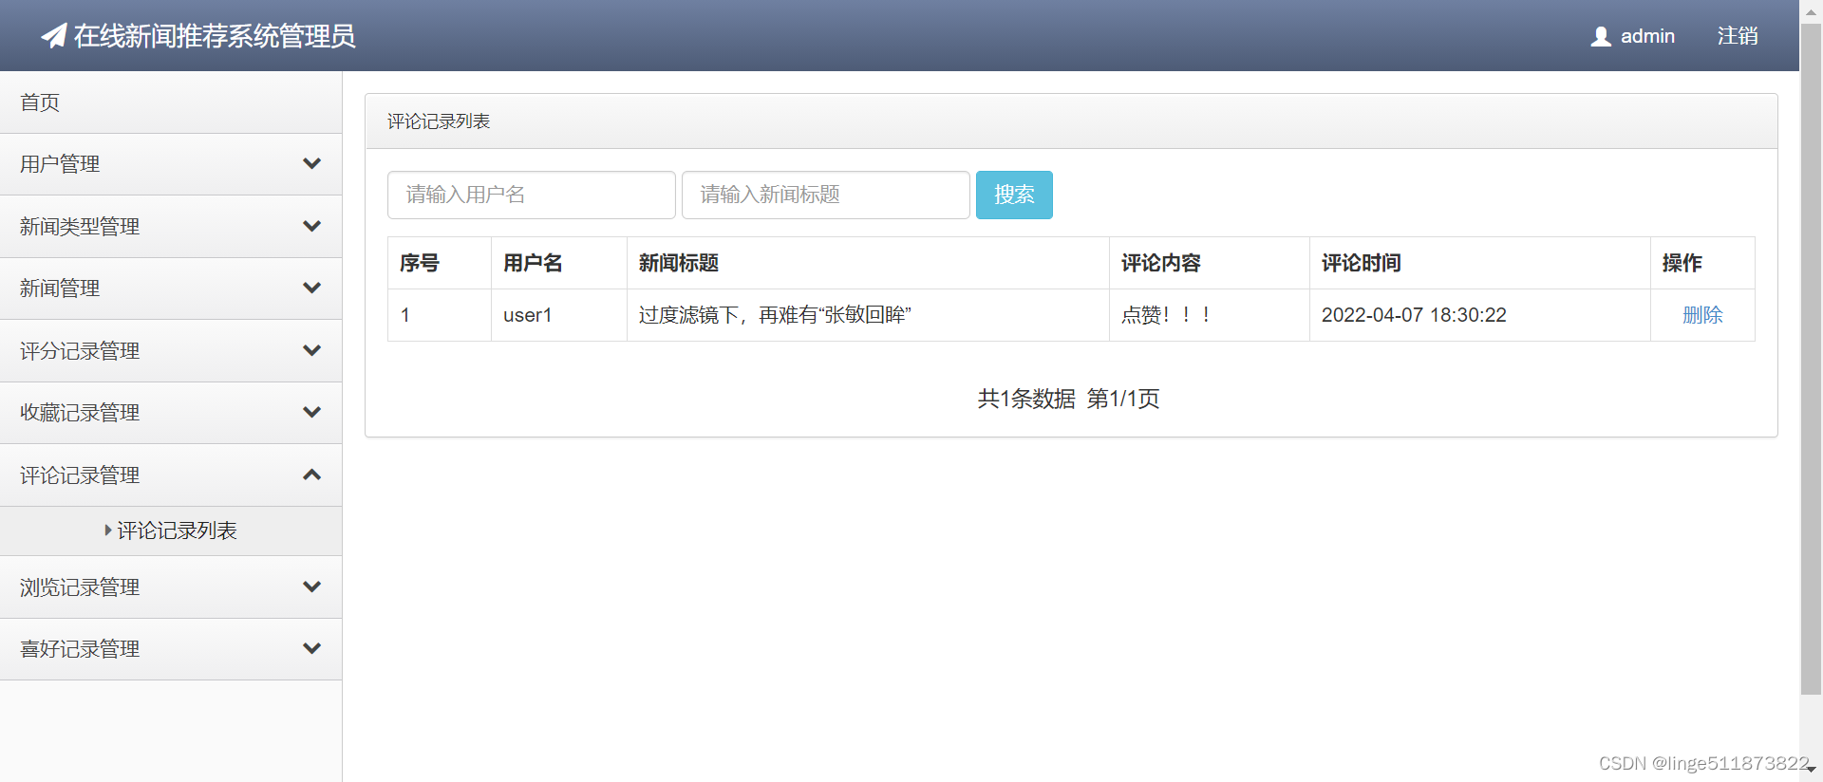Image resolution: width=1823 pixels, height=782 pixels.
Task: Expand 浏览记录管理 chevron arrow
Action: (311, 586)
